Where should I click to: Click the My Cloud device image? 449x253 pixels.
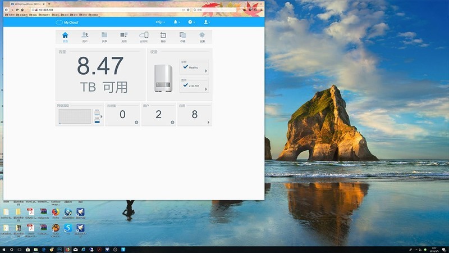click(163, 78)
